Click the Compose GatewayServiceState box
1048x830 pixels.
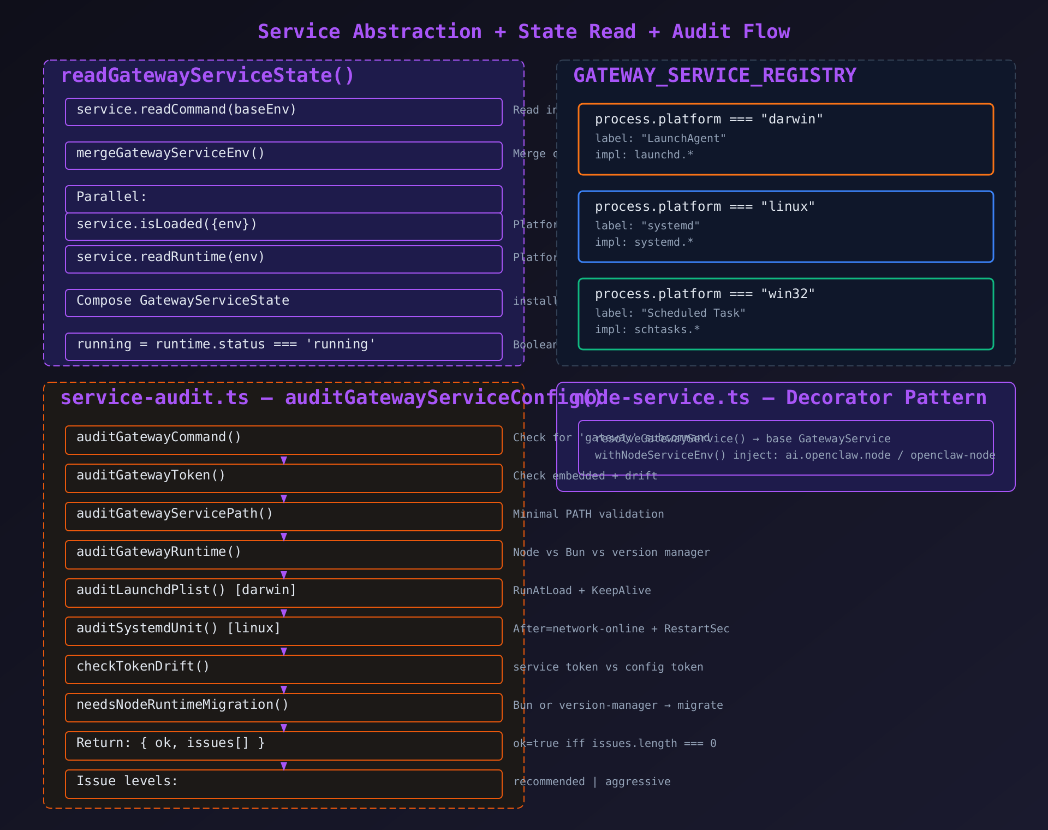283,303
